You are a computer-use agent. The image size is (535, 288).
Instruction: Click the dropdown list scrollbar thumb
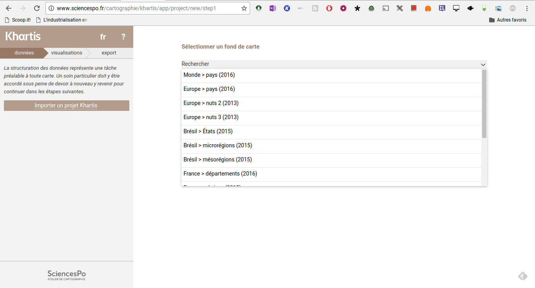pyautogui.click(x=484, y=104)
